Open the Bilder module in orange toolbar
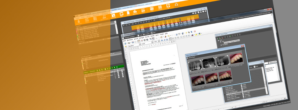298x110 pixels. point(121,14)
